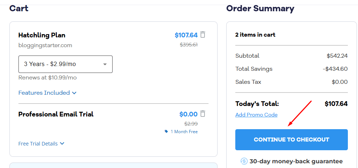
Task: Click the crossed-out $395.61 original price
Action: [189, 45]
